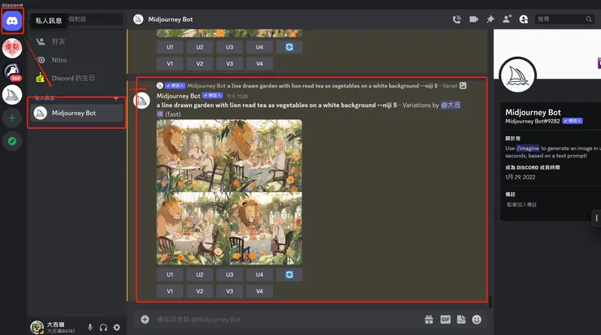Image resolution: width=601 pixels, height=335 pixels.
Task: Open GIF picker
Action: [x=445, y=320]
